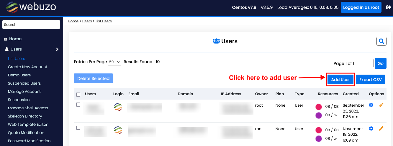Edit the November 18 user with pencil
393x146 pixels.
(381, 128)
